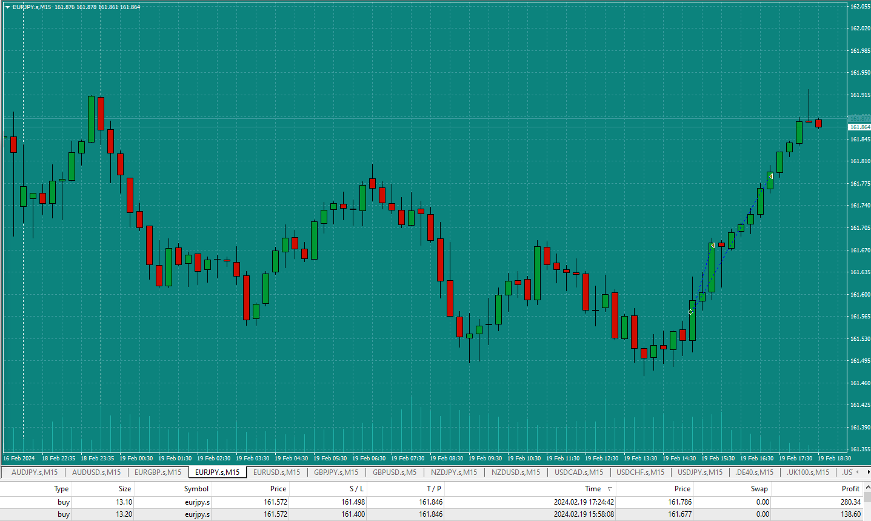The width and height of the screenshot is (871, 521).
Task: Click the profit value 138.60
Action: coord(850,514)
